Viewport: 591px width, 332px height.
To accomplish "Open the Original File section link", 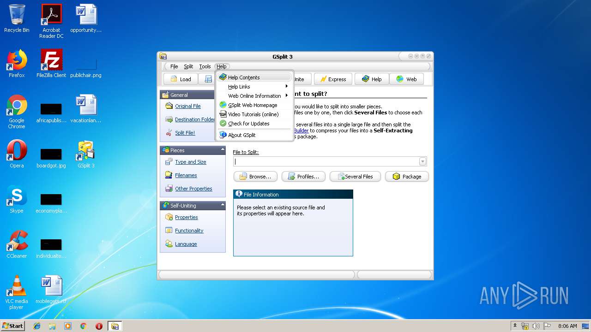I will (187, 106).
